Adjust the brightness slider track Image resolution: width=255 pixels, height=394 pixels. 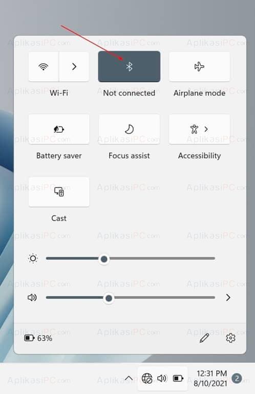click(x=131, y=259)
